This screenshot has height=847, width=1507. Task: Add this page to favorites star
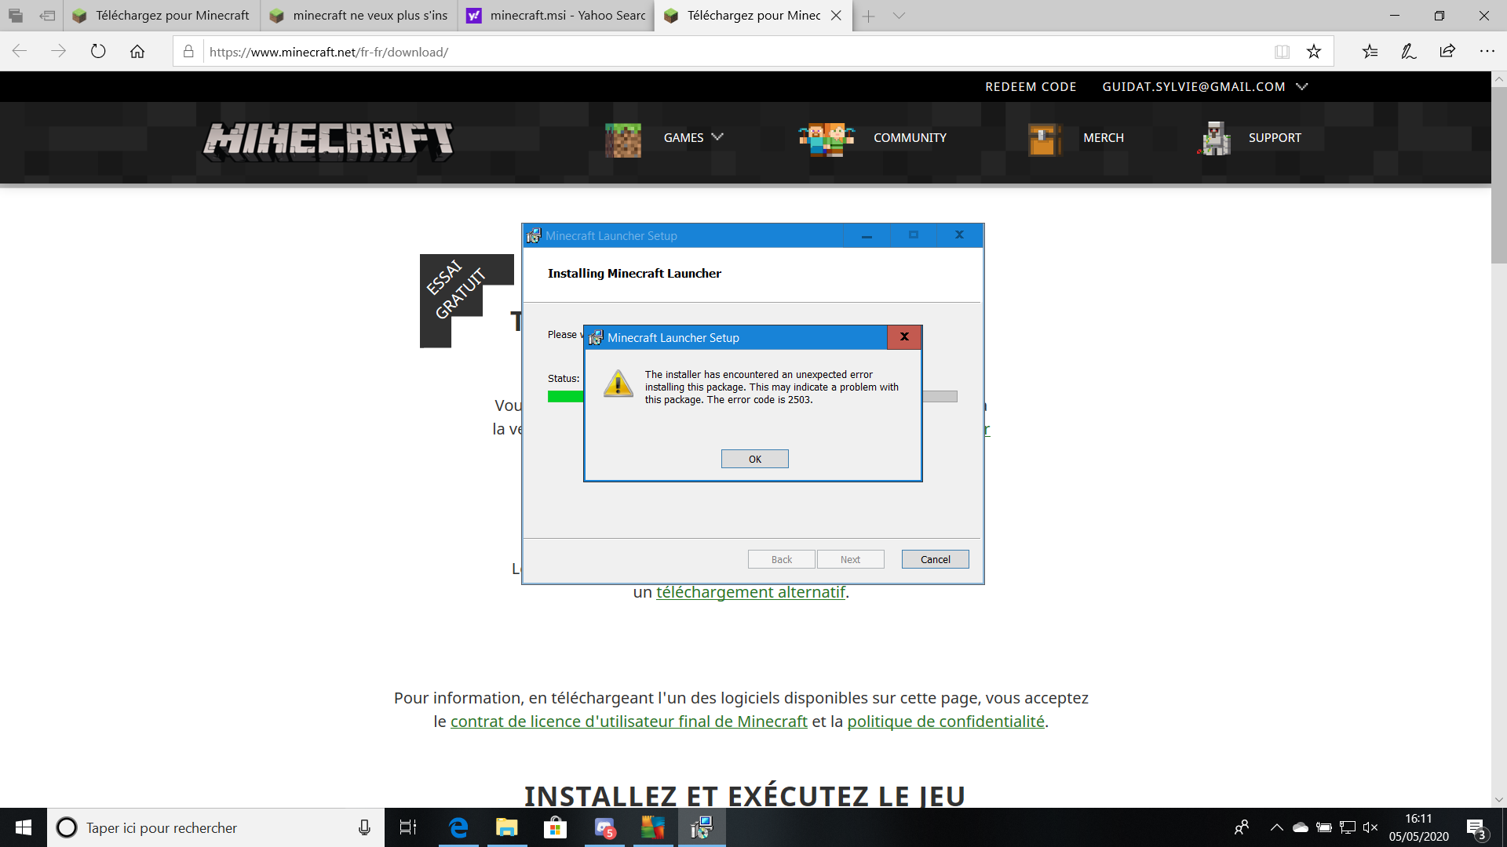[x=1314, y=52]
